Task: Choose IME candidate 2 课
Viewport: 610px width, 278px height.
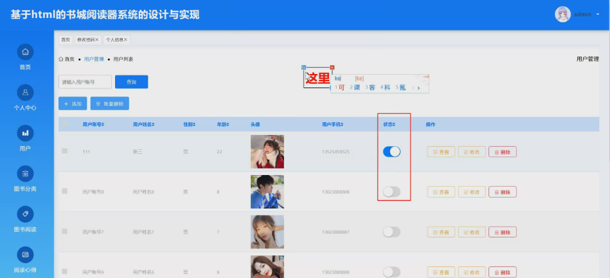Action: click(355, 88)
